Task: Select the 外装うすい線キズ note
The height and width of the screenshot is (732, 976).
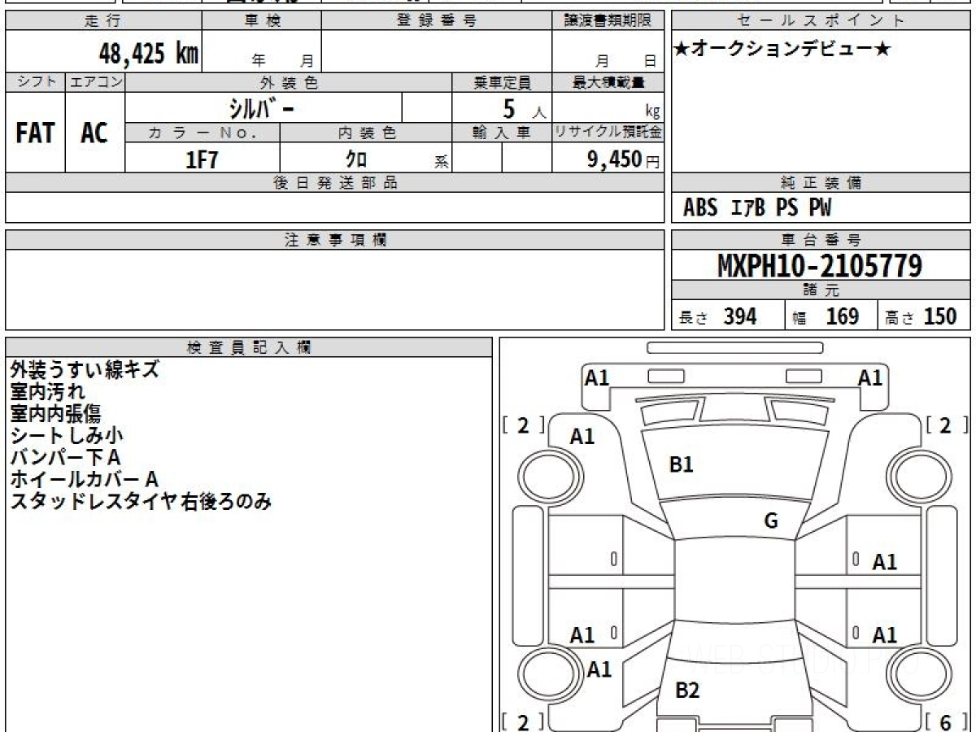Action: [x=85, y=370]
